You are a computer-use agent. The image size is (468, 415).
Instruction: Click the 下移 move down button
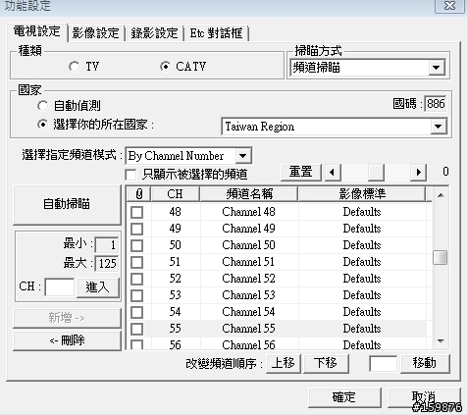pyautogui.click(x=326, y=363)
